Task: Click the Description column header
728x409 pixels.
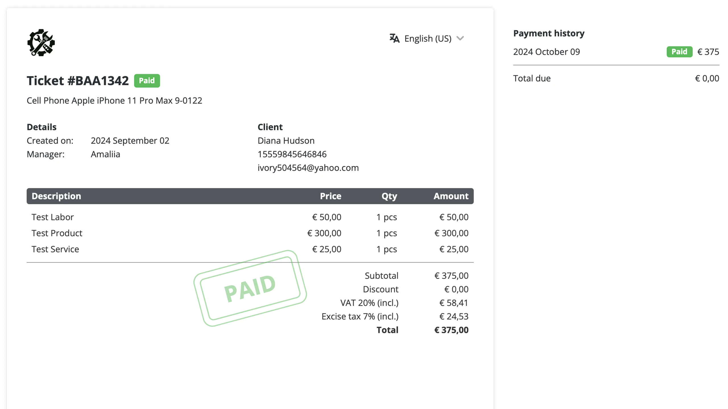Action: pyautogui.click(x=56, y=196)
